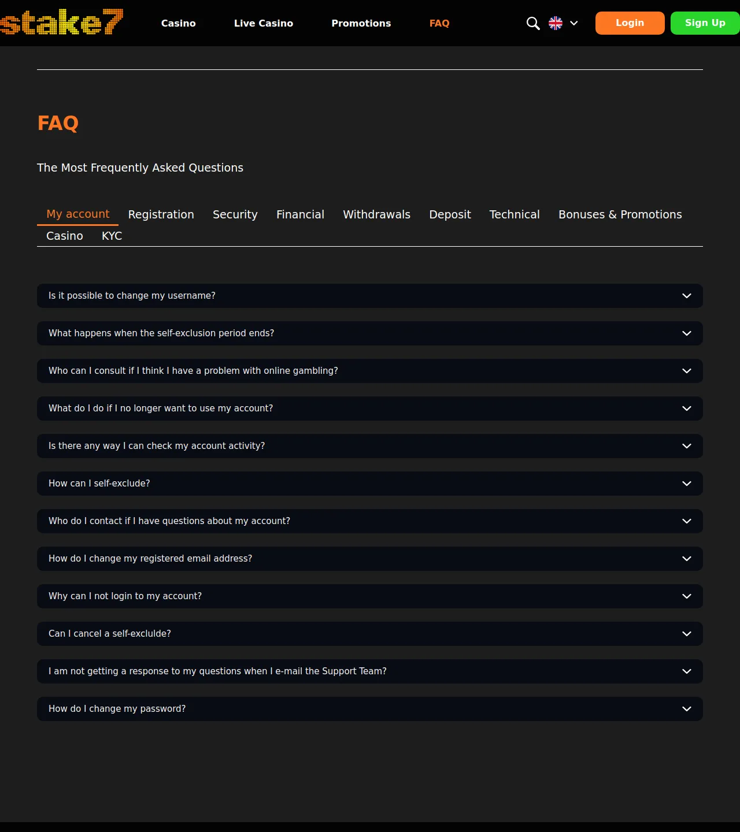Select the Bonuses & Promotions tab
Image resolution: width=740 pixels, height=832 pixels.
click(x=620, y=214)
